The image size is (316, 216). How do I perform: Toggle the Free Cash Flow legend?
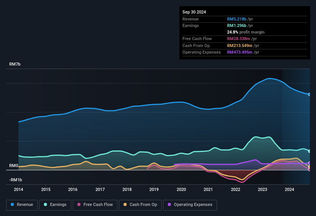click(x=95, y=204)
